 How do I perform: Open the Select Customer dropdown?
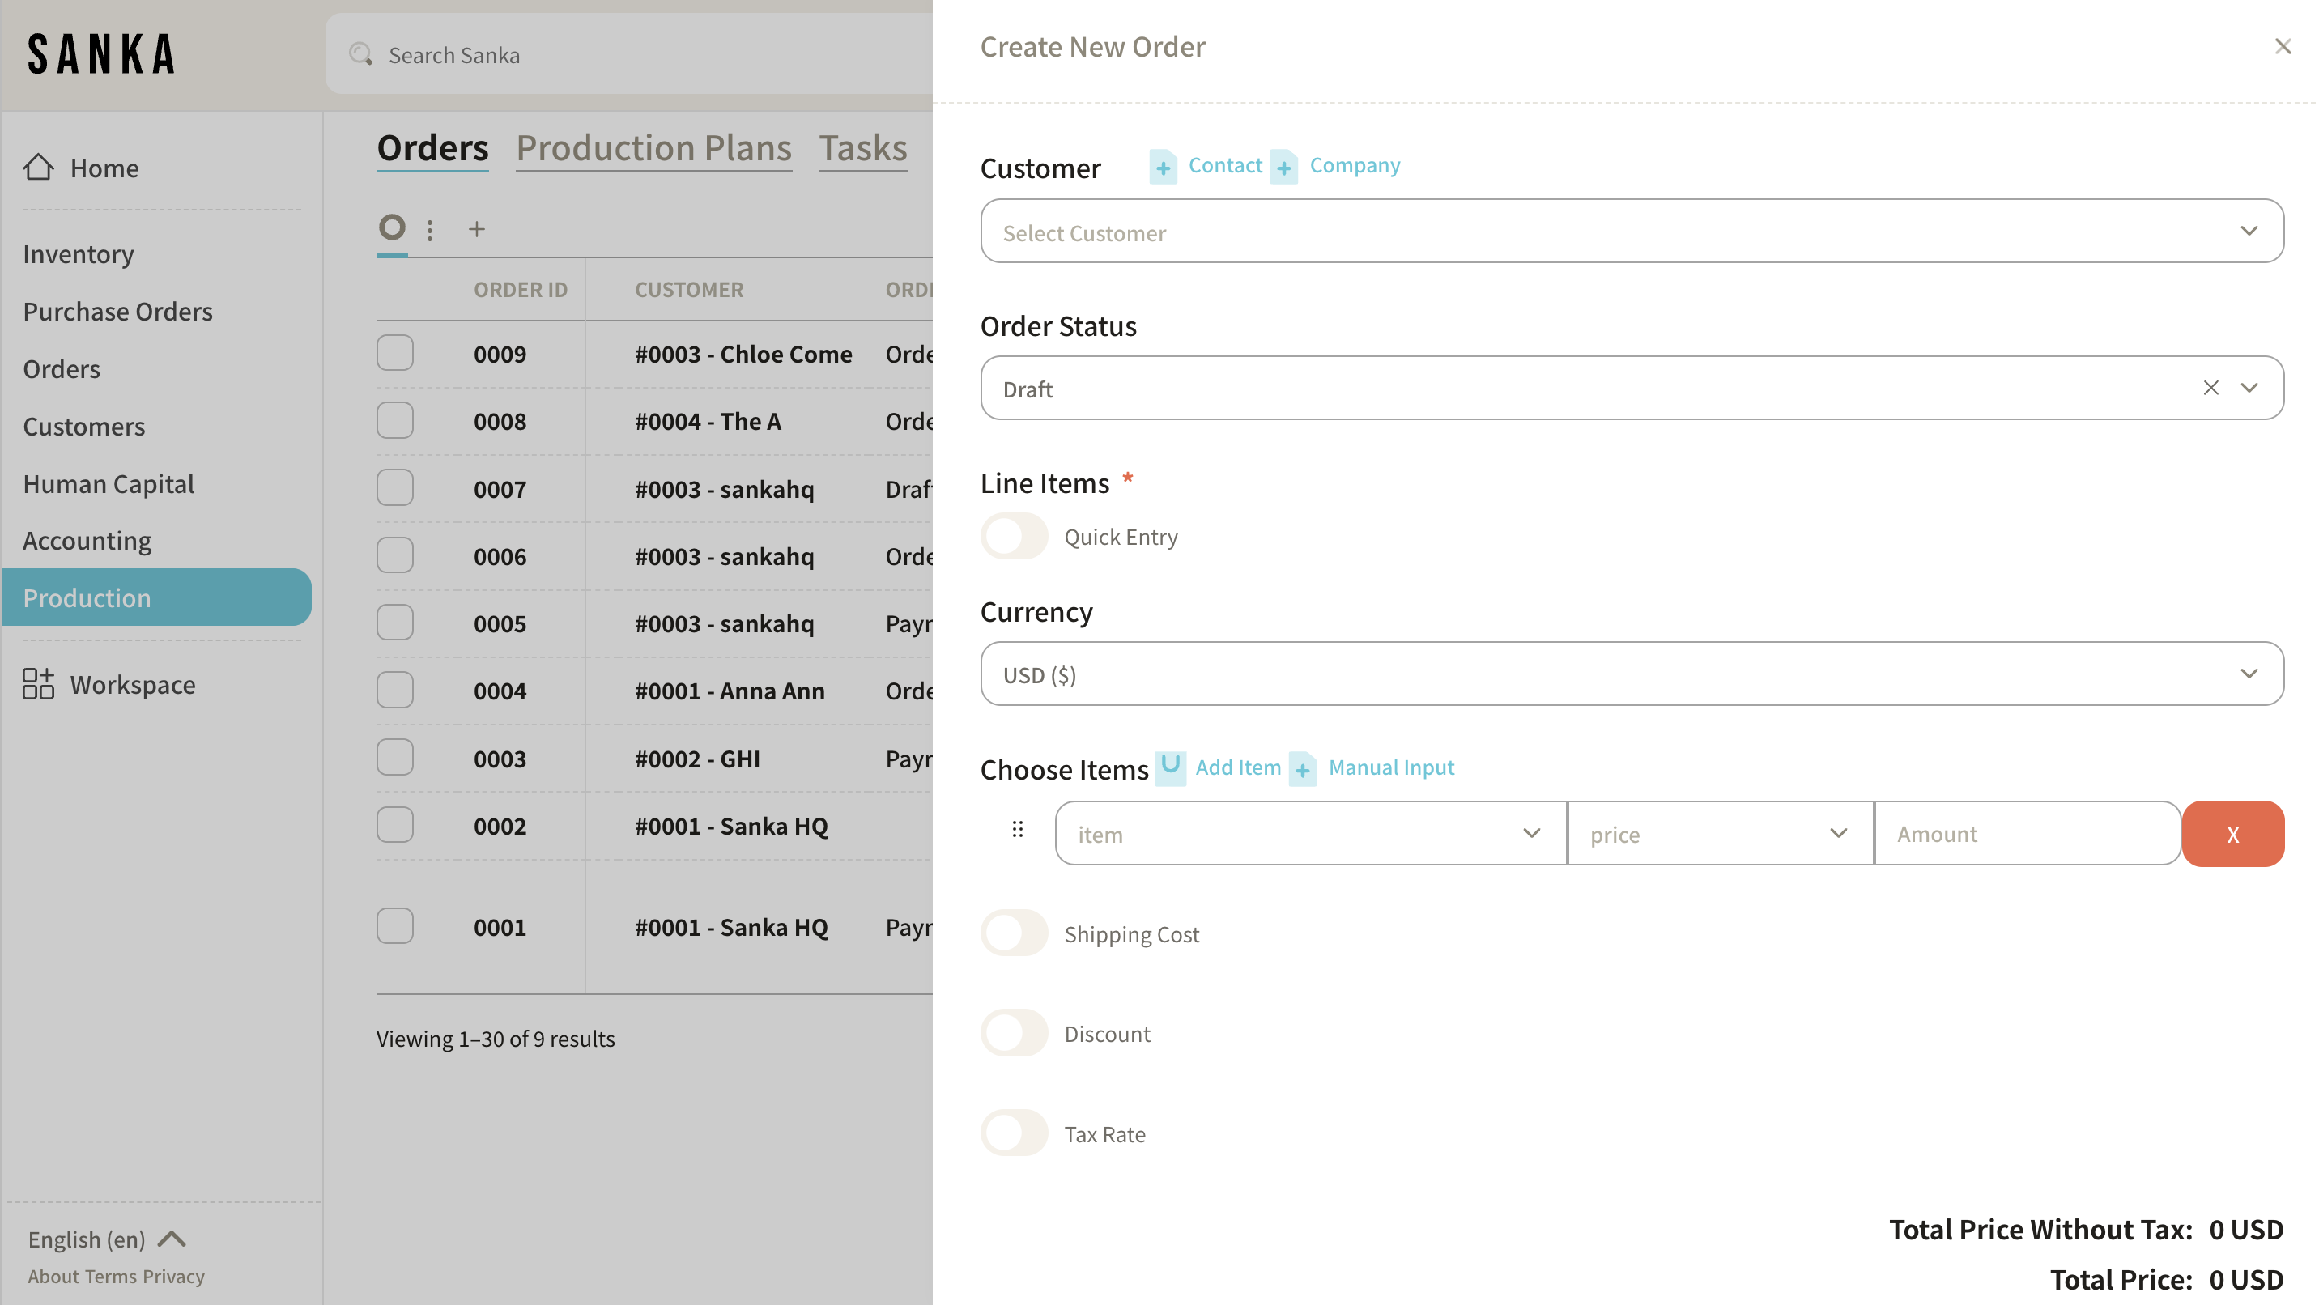[1630, 232]
